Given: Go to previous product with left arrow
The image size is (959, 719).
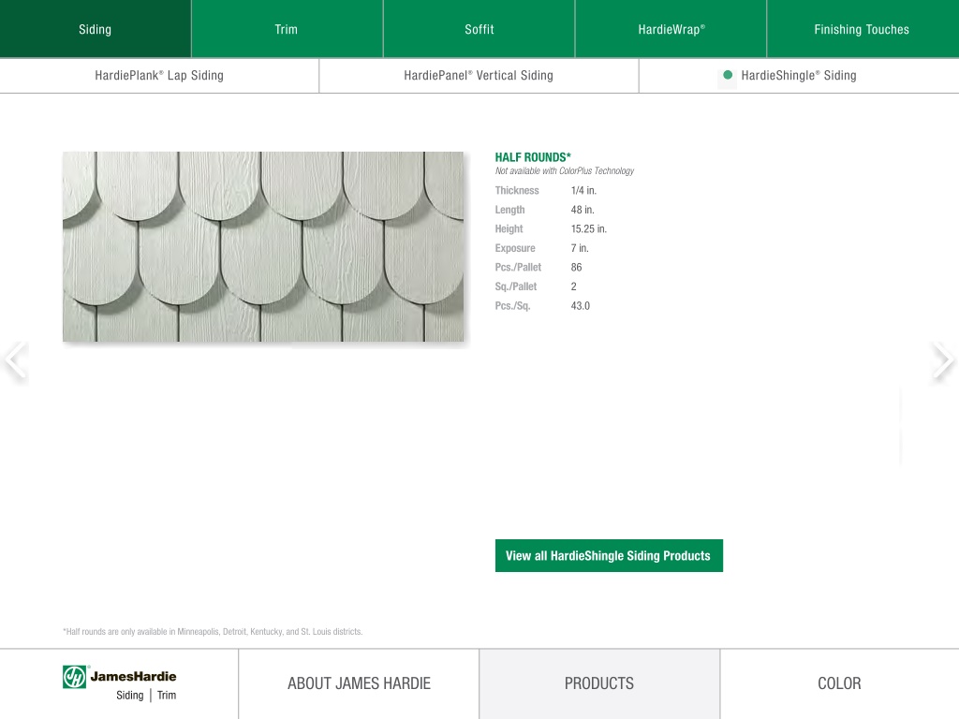Looking at the screenshot, I should pos(15,360).
